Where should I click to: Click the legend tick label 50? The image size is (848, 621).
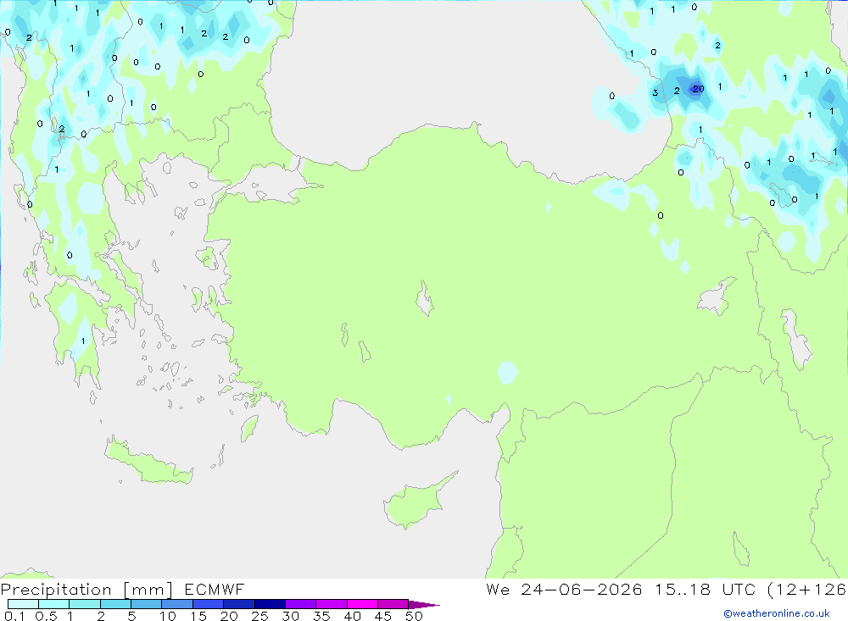pos(413,616)
